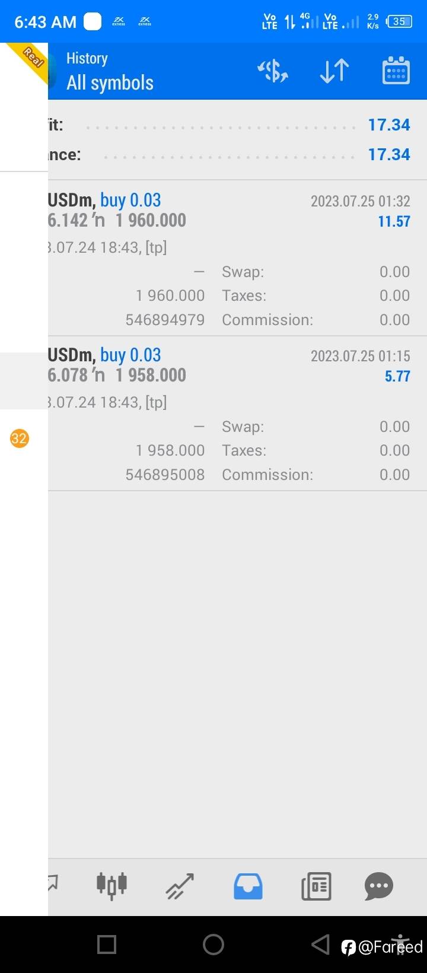The height and width of the screenshot is (973, 427).
Task: Open the chat messages tab
Action: click(x=379, y=886)
